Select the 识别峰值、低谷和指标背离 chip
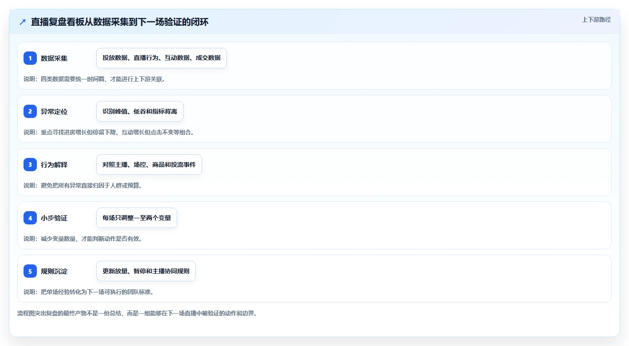 [x=140, y=111]
